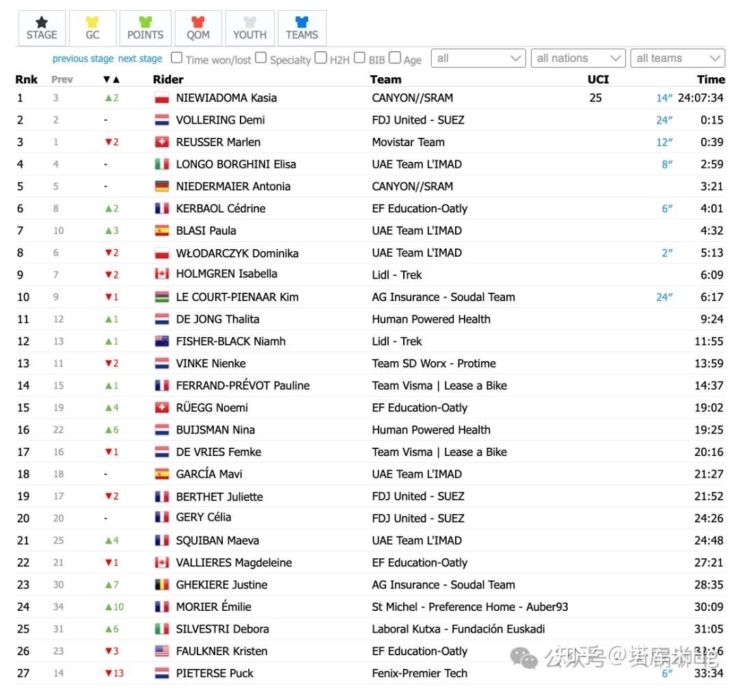The image size is (738, 688).
Task: Click the Belgian flag beside GHEKIERE Justine
Action: click(x=162, y=585)
